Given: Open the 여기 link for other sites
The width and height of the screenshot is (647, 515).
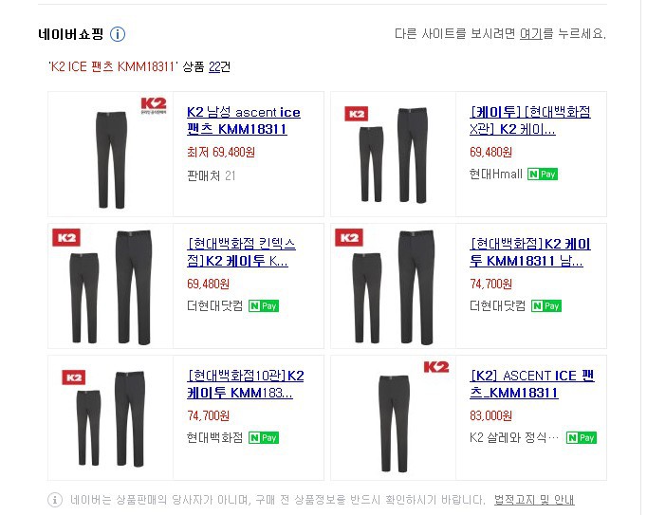Looking at the screenshot, I should [530, 33].
